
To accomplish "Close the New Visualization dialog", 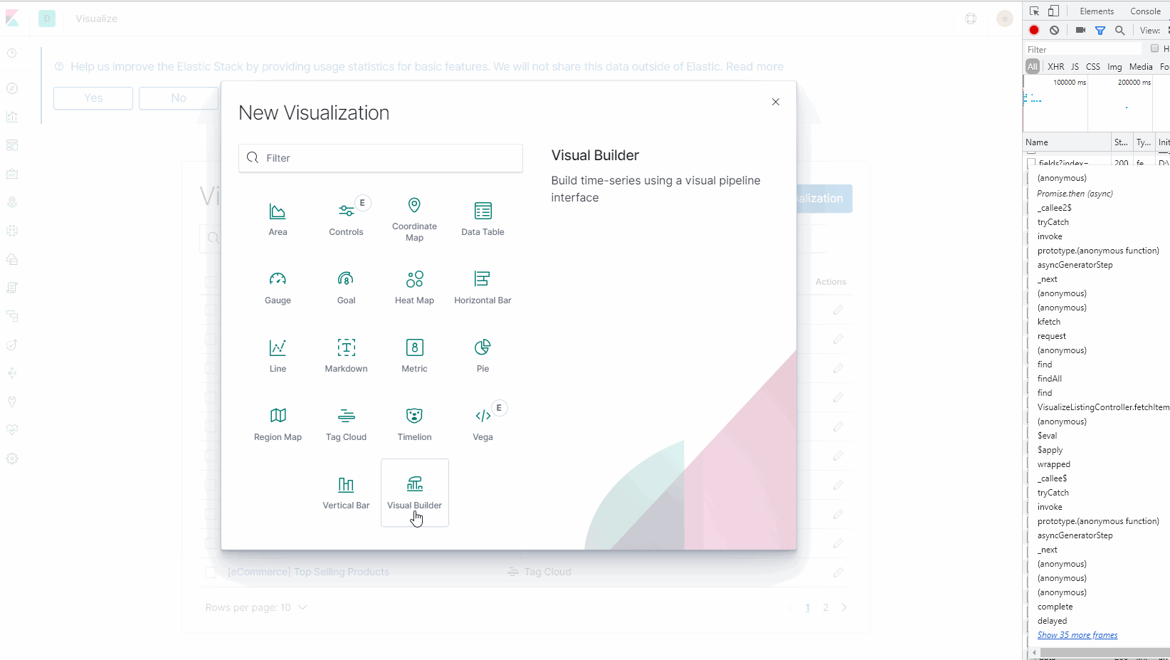I will 776,102.
